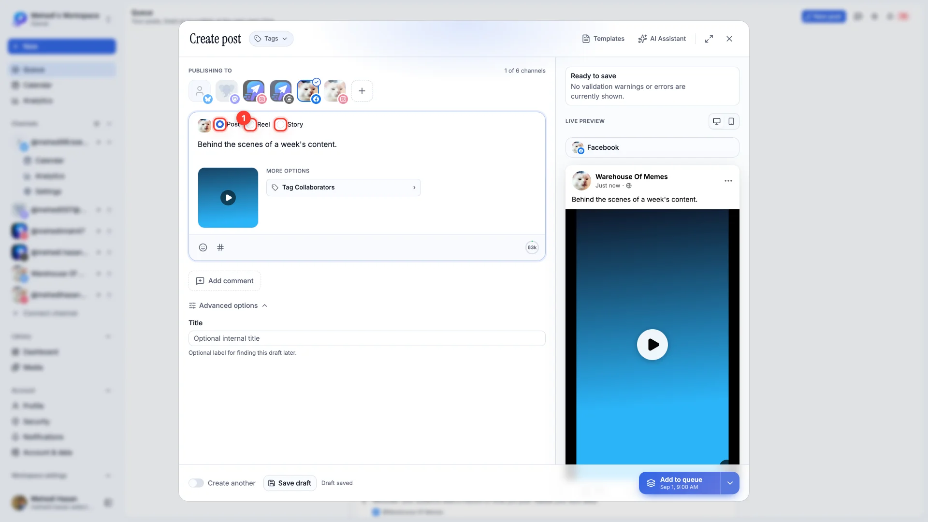Add comment to the post
Image resolution: width=928 pixels, height=522 pixels.
point(225,281)
